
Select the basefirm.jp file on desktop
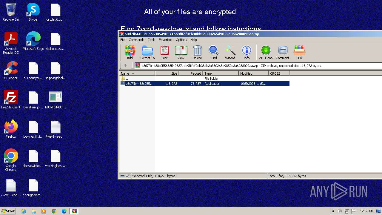coord(33,100)
